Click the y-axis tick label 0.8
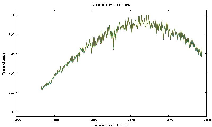This screenshot has width=212, height=127. click(x=11, y=34)
